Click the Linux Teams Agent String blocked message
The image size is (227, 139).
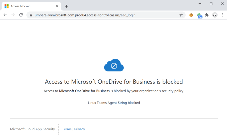point(114,103)
